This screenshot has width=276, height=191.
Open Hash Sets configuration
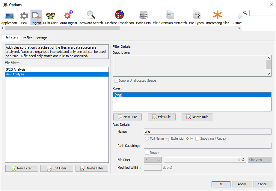pos(143,17)
